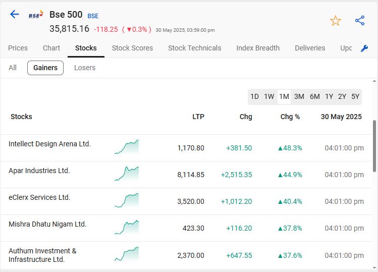378x272 pixels.
Task: Click the BSE logo icon
Action: (x=35, y=15)
